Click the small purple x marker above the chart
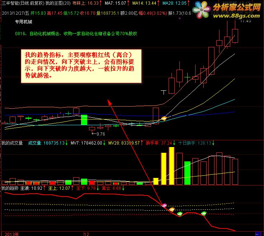This screenshot has width=264, height=236. point(180,18)
